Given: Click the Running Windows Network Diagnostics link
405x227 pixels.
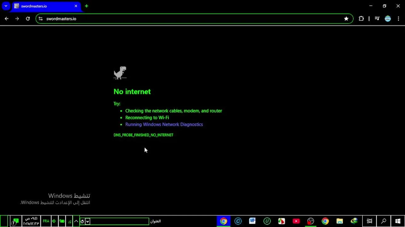Looking at the screenshot, I should [x=164, y=125].
